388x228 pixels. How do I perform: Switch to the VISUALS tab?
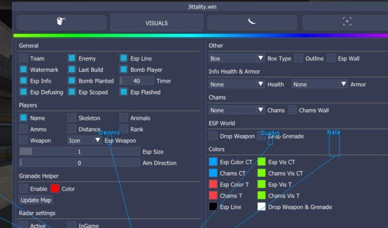tap(156, 23)
